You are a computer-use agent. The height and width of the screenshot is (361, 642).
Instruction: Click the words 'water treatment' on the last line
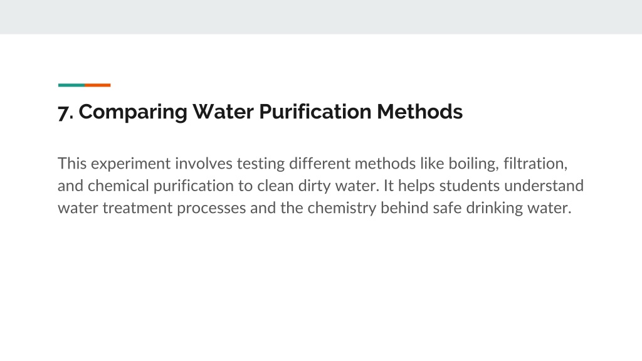[115, 208]
